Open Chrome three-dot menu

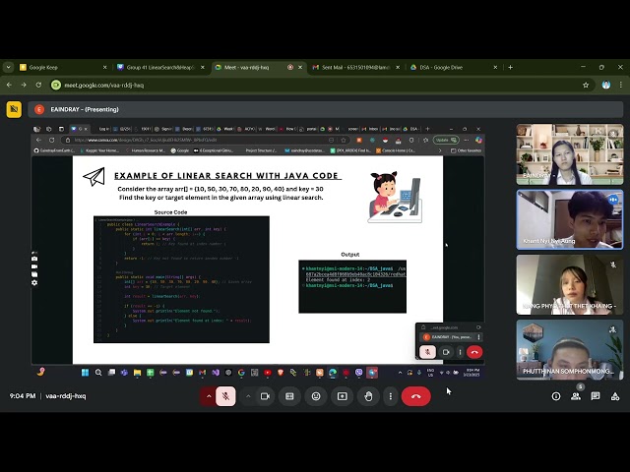point(621,86)
